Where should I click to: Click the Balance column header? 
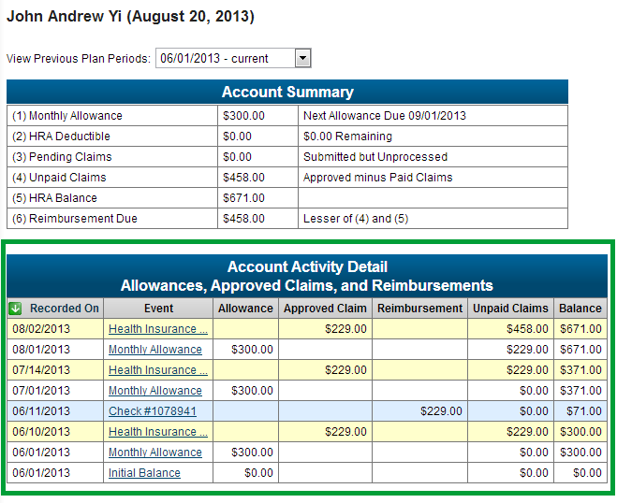580,309
